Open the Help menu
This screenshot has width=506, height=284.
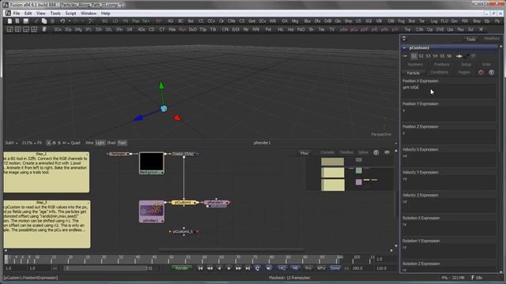pyautogui.click(x=105, y=13)
